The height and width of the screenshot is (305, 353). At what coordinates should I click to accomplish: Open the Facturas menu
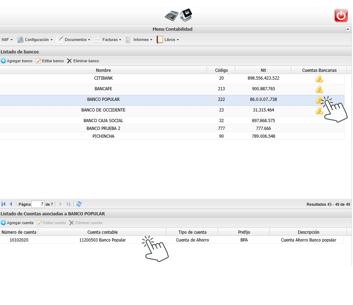(108, 40)
